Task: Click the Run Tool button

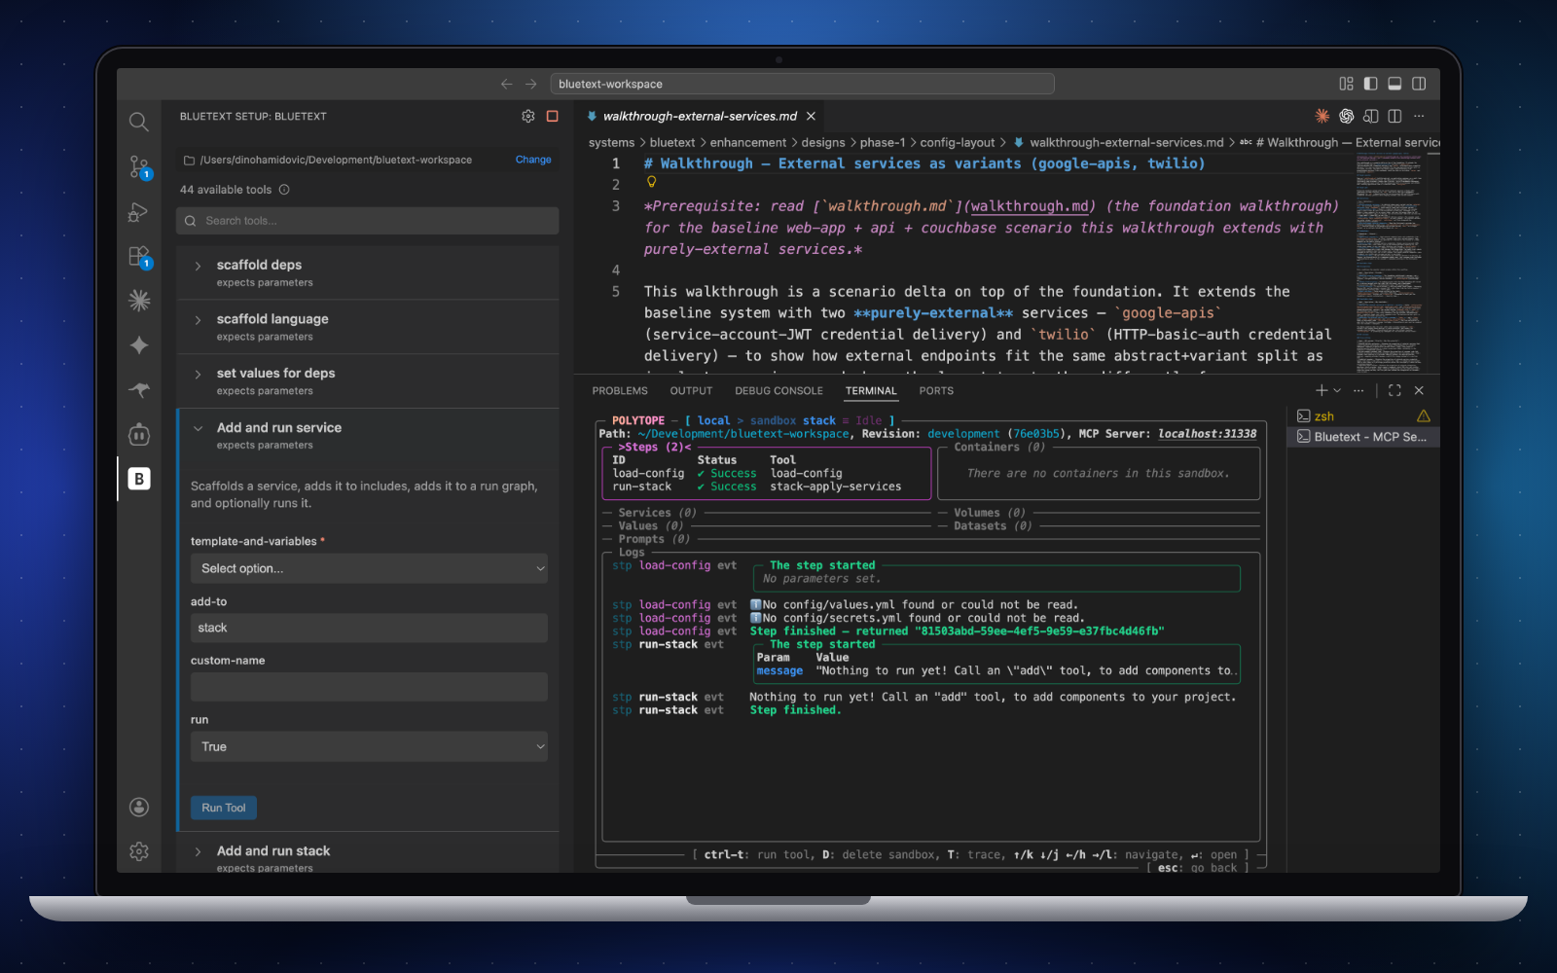Action: tap(224, 808)
